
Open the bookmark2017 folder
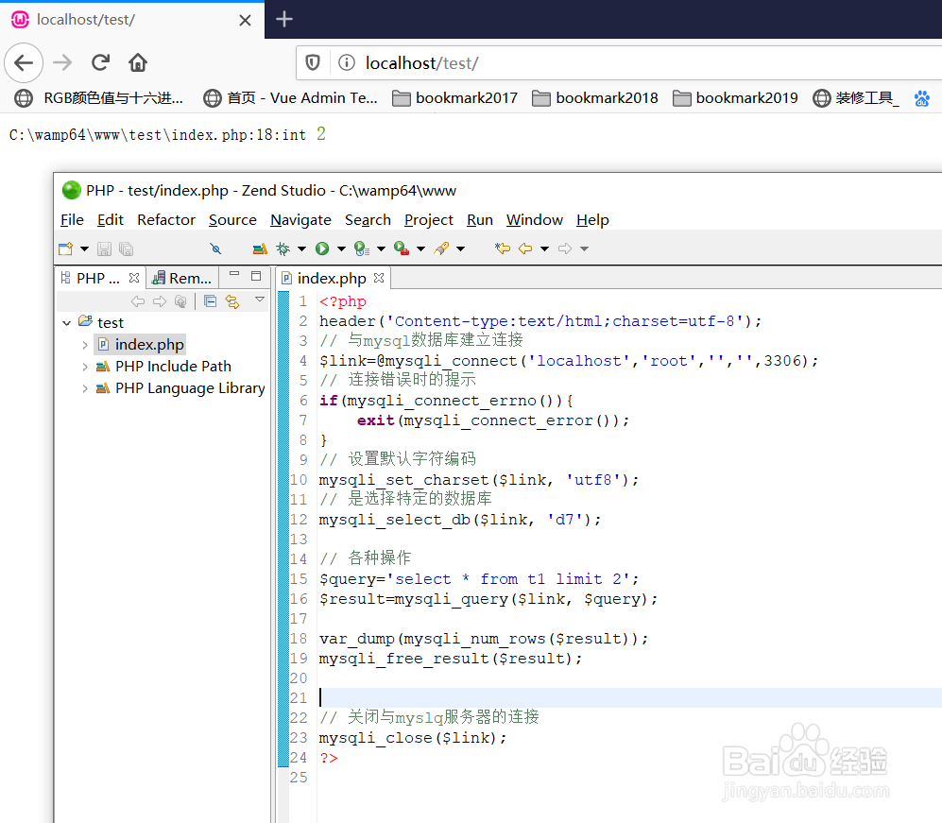[x=454, y=98]
